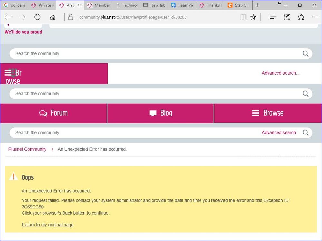Open a new tab with plus button
Viewport: 322px width, 241px height.
(257, 5)
